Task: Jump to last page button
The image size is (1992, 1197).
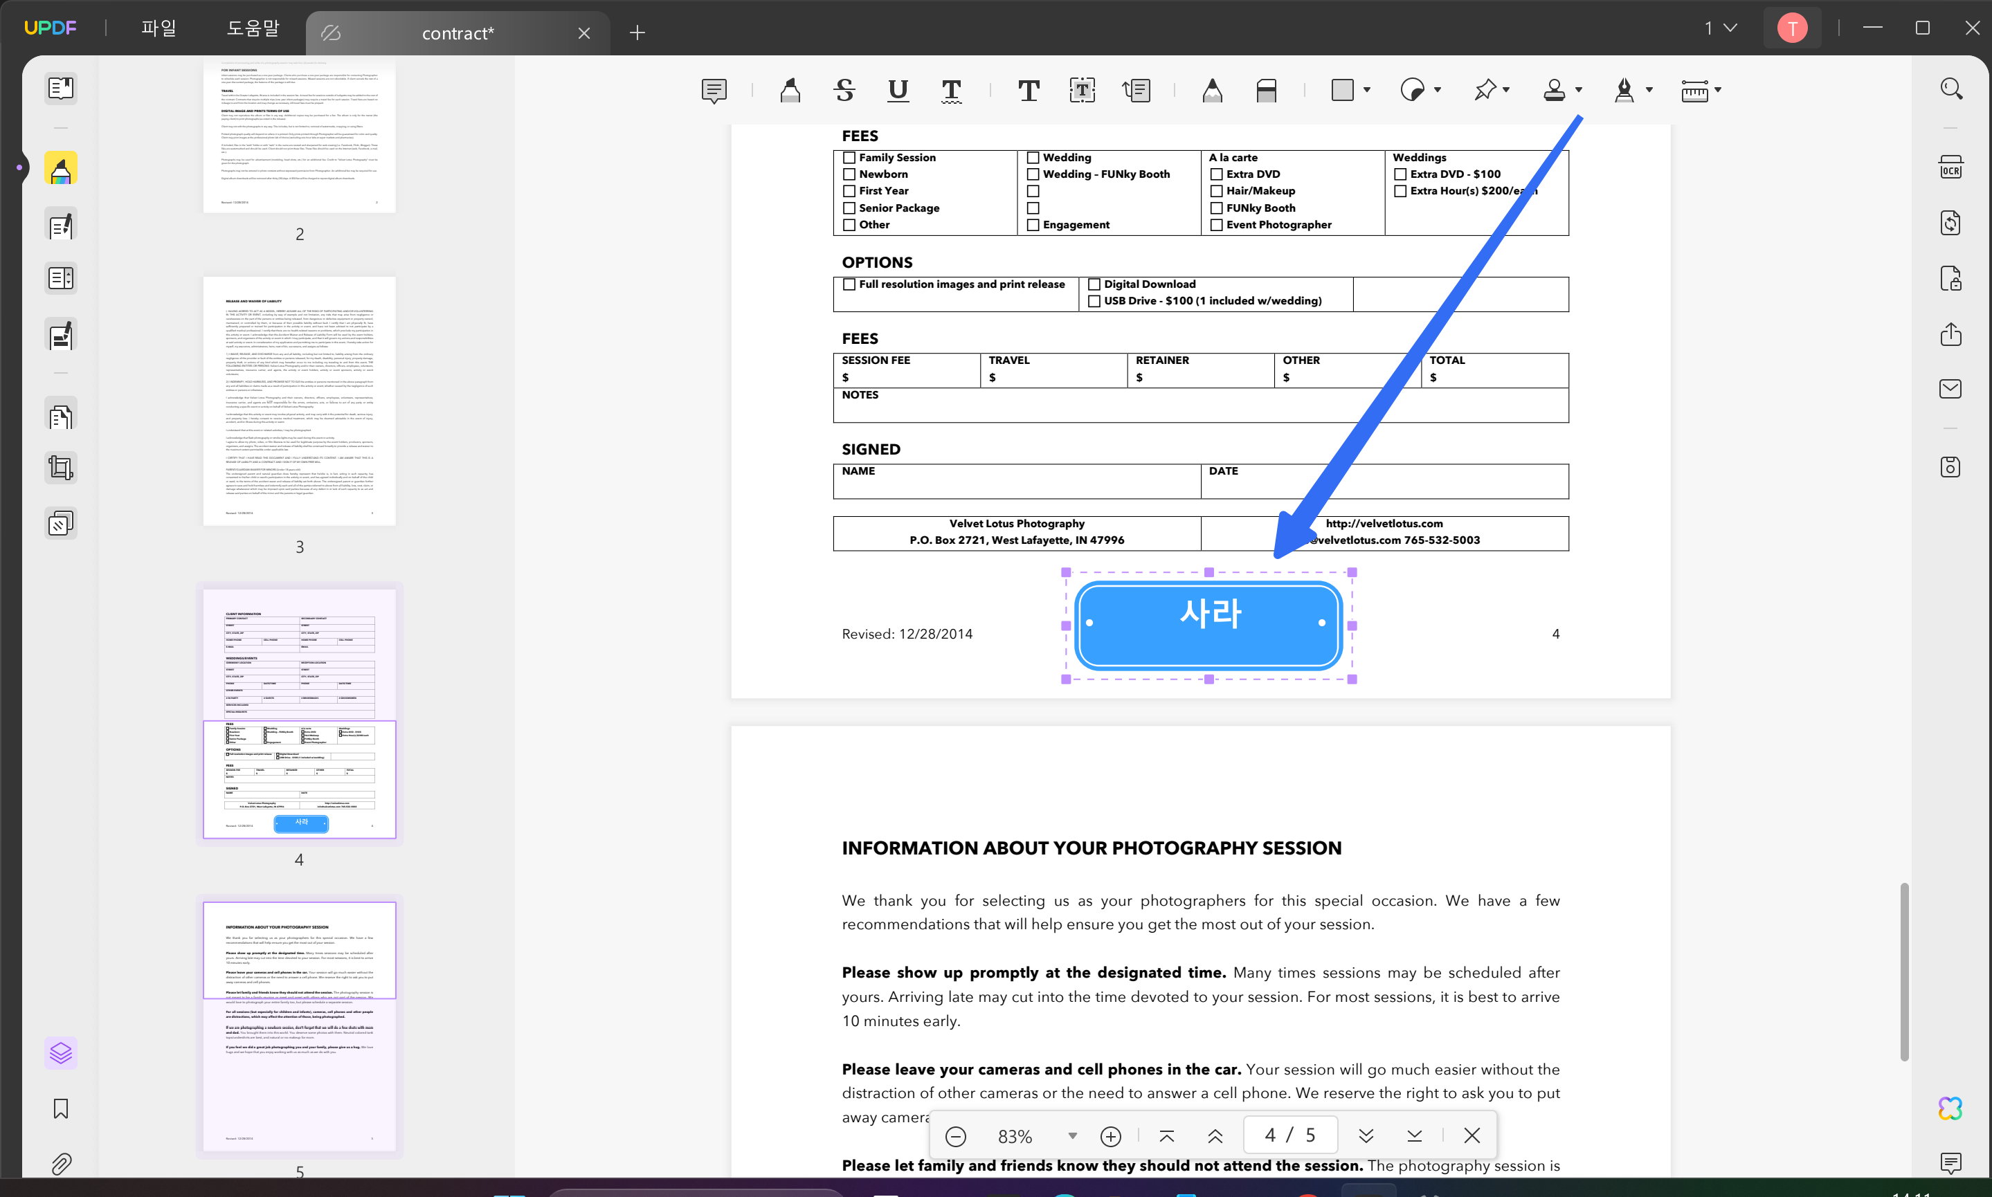Action: pyautogui.click(x=1414, y=1135)
